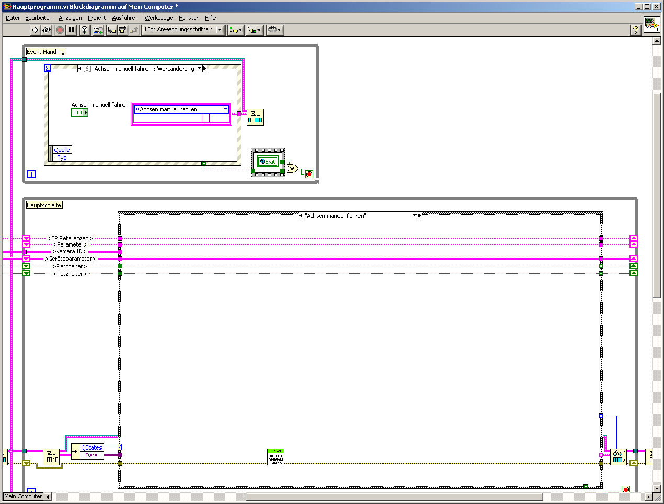Click the Dialog Achsen manuell fahren subVI

[x=276, y=457]
